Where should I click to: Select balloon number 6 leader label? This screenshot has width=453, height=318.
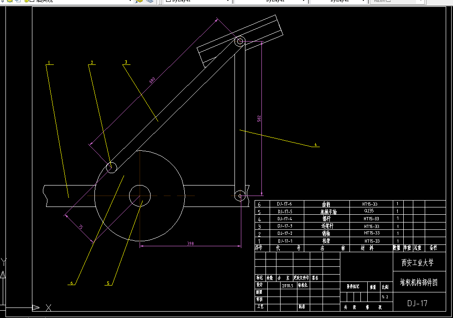72,283
